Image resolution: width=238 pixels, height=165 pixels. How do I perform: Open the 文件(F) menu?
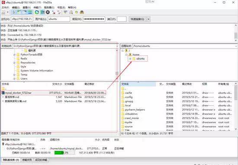tap(5, 7)
